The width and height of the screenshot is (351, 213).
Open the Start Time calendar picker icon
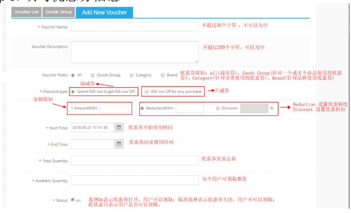(x=119, y=128)
